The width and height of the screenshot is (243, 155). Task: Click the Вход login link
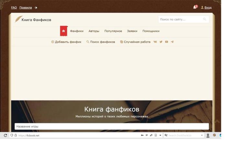pyautogui.click(x=208, y=7)
